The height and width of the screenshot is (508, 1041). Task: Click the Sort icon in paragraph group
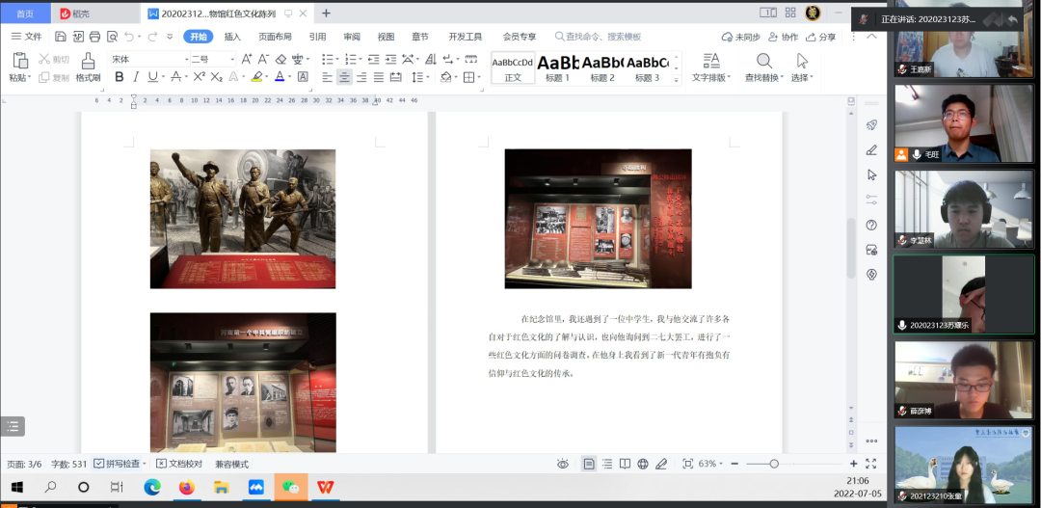tap(431, 59)
